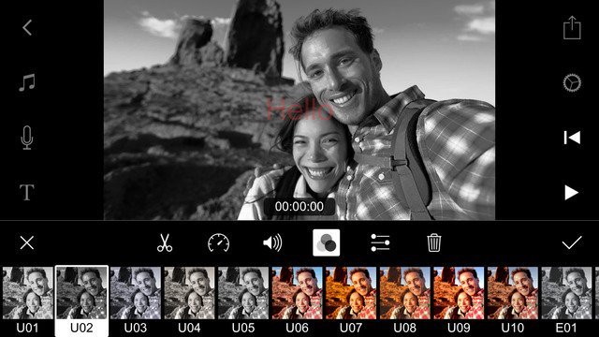Open the settings gear icon
Screen dimensions: 599x337
tap(572, 82)
